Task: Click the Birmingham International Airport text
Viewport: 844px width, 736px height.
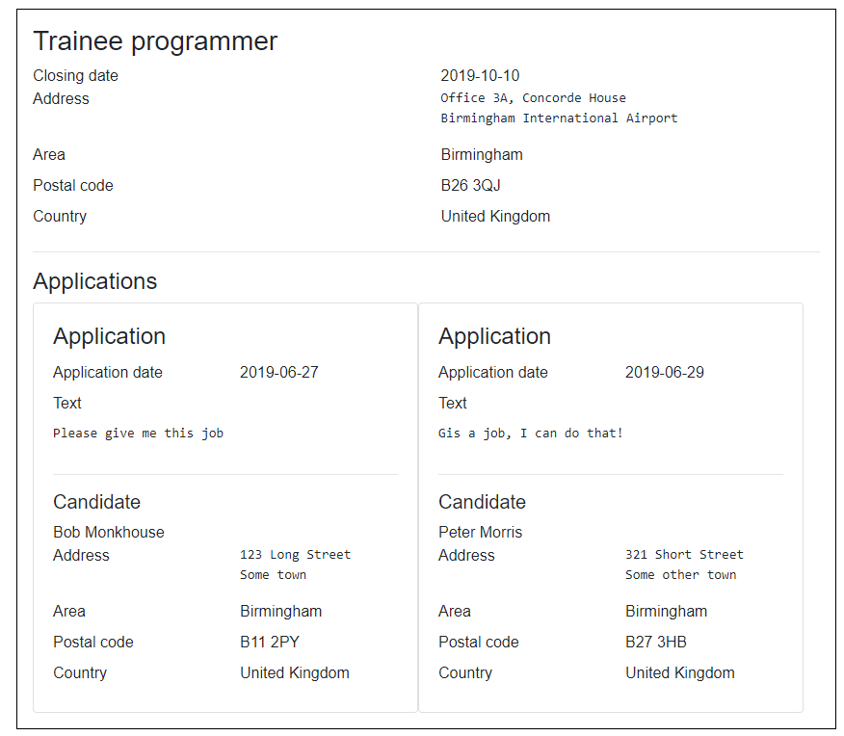Action: [559, 118]
